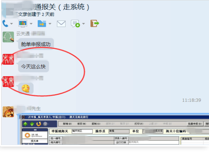209x157 pixels.
Task: Click 修改(M) button in the customs form
Action: tap(82, 124)
